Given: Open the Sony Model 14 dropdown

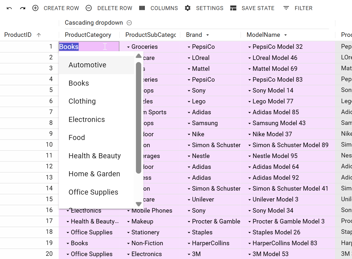Looking at the screenshot, I should [249, 91].
